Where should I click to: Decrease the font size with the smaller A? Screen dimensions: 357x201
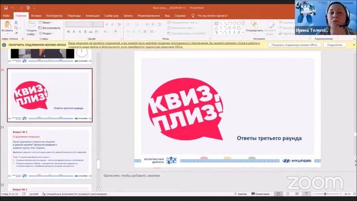(113, 24)
